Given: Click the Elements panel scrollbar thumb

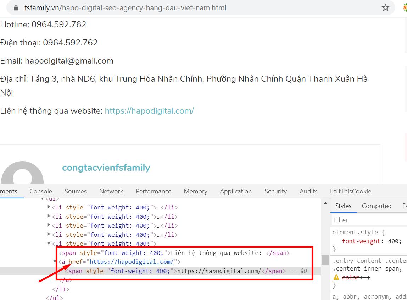Looking at the screenshot, I should pyautogui.click(x=325, y=260).
